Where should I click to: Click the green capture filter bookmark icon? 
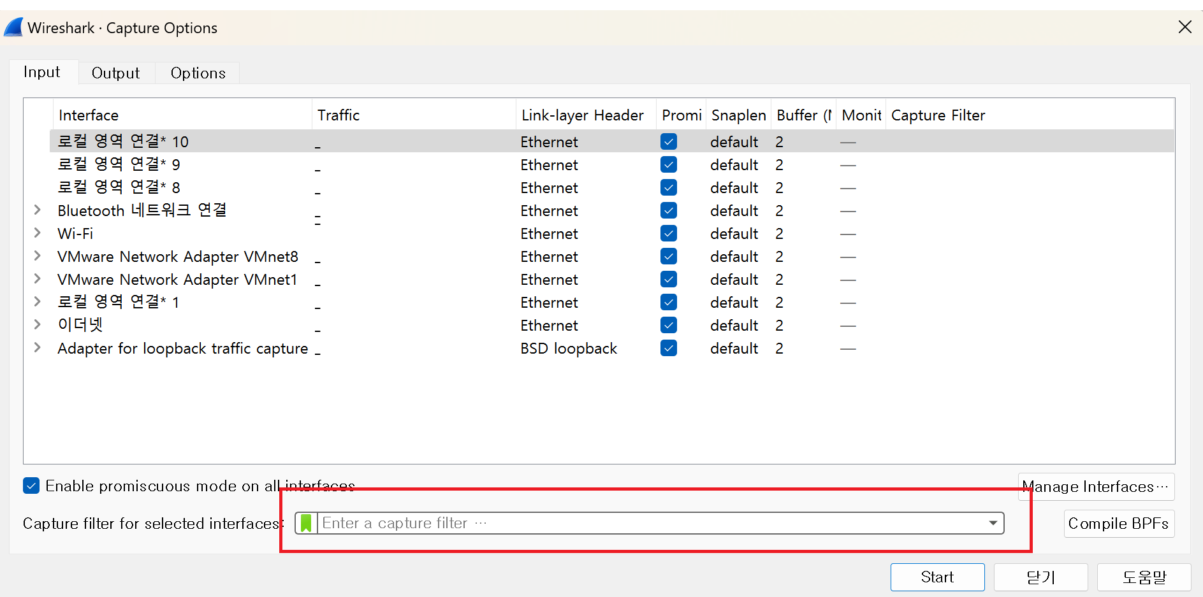coord(306,523)
